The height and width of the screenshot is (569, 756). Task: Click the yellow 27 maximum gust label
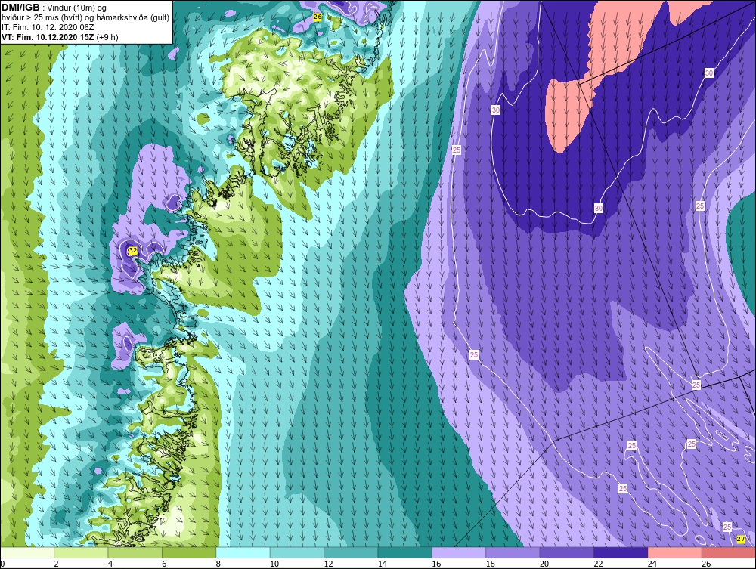point(741,539)
